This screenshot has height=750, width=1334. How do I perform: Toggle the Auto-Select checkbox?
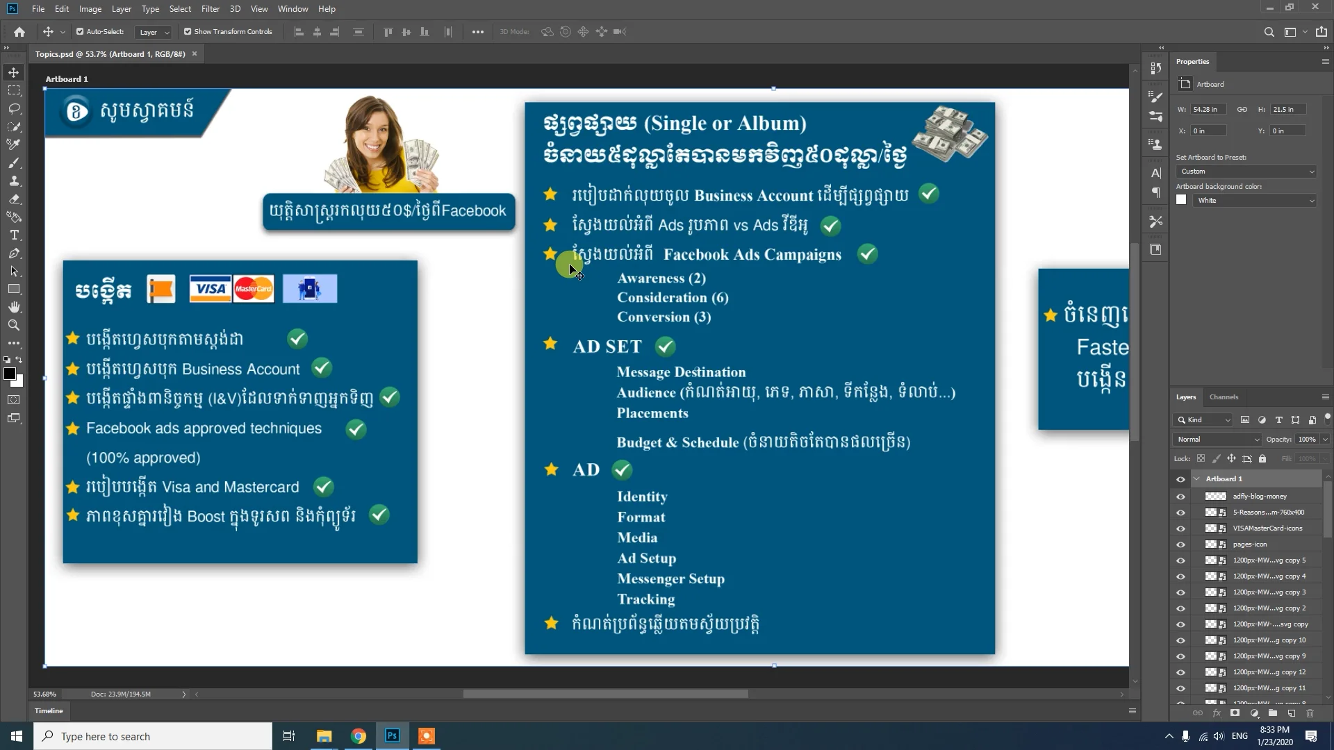80,32
